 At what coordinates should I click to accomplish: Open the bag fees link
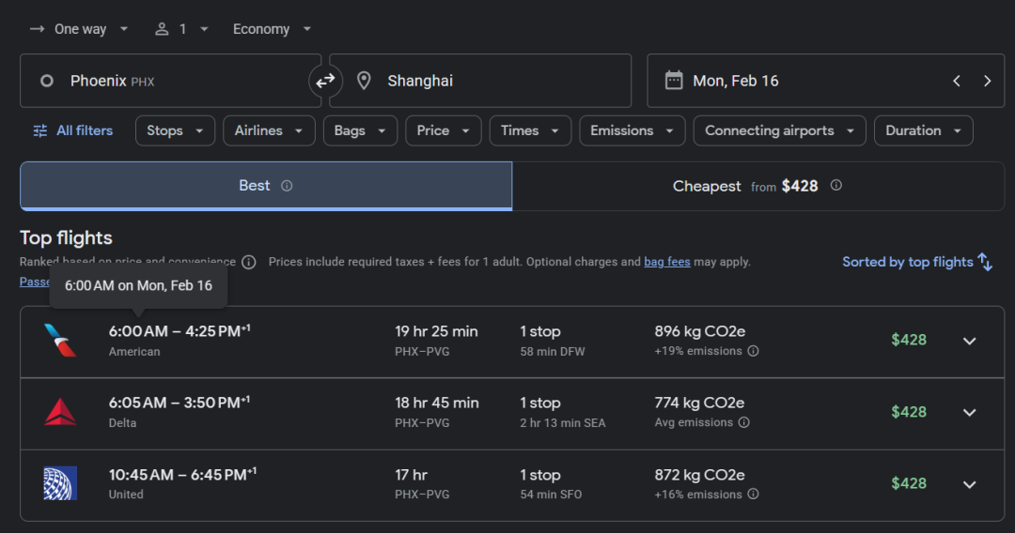[x=666, y=262]
